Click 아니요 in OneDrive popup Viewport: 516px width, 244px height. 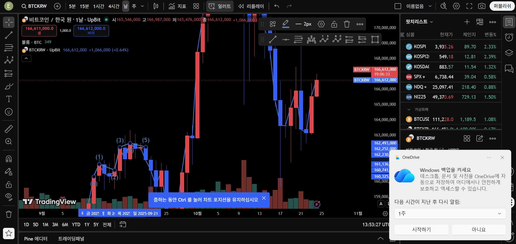pyautogui.click(x=479, y=229)
